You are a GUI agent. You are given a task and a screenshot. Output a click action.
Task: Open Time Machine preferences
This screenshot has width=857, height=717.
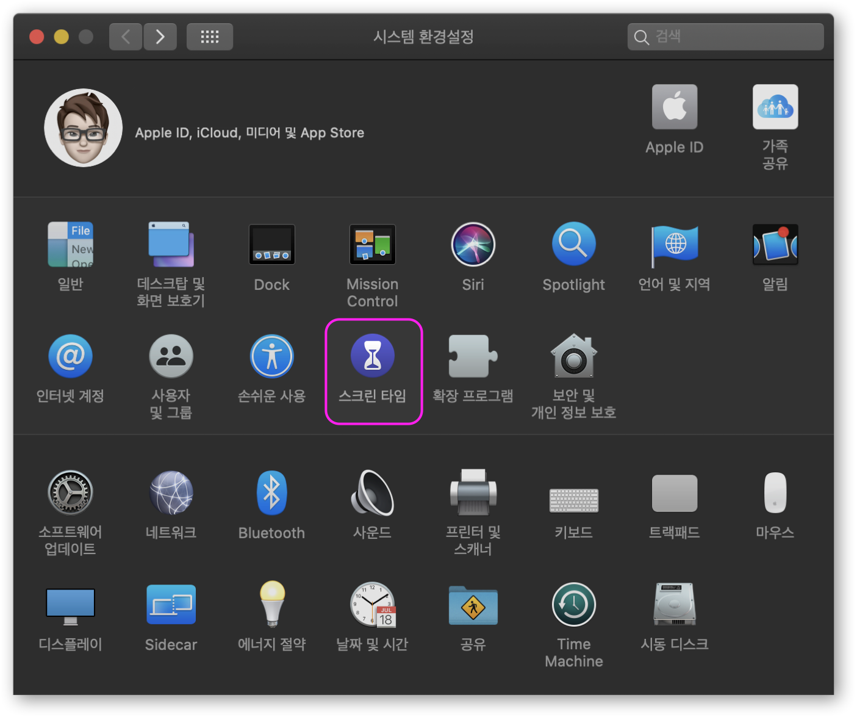tap(574, 605)
